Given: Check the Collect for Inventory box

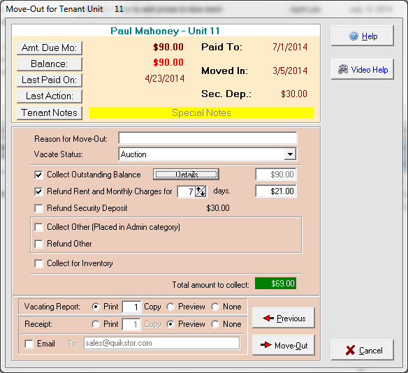Looking at the screenshot, I should pyautogui.click(x=38, y=263).
